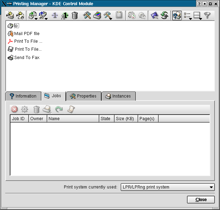Open the enable/disable job spooling dropdown icon
The width and height of the screenshot is (220, 210).
(33, 15)
